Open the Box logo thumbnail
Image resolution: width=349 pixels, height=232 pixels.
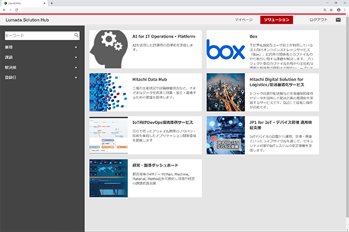226,49
